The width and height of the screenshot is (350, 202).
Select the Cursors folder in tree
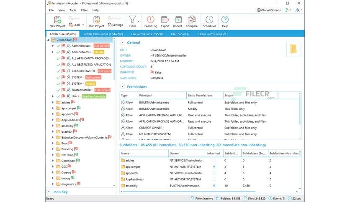click(x=66, y=172)
